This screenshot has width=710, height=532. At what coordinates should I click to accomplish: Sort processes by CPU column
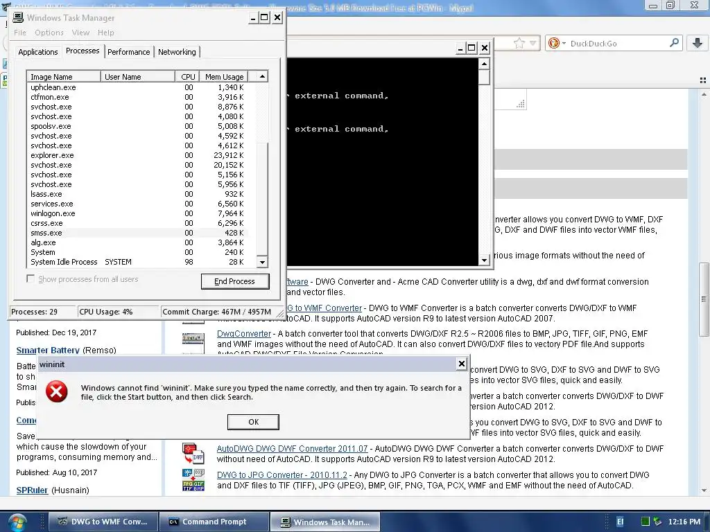pos(187,76)
